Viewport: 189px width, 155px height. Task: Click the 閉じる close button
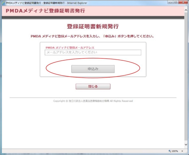pyautogui.click(x=93, y=87)
